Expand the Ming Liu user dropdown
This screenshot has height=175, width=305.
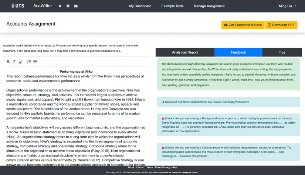click(x=288, y=6)
